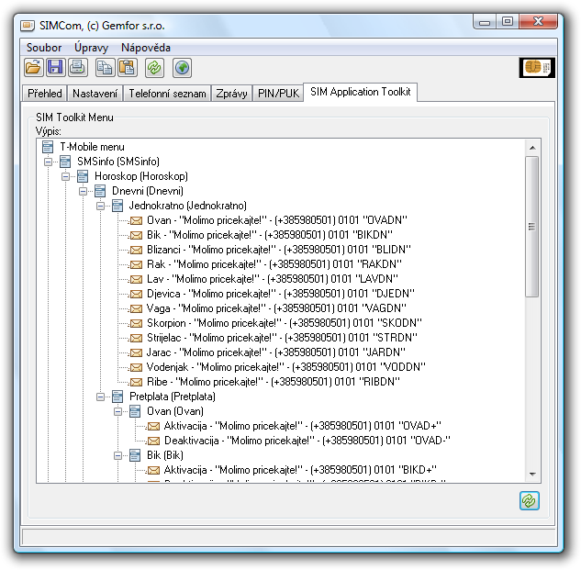The height and width of the screenshot is (570, 581).
Task: Collapse the Pretplata tree node
Action: [101, 397]
